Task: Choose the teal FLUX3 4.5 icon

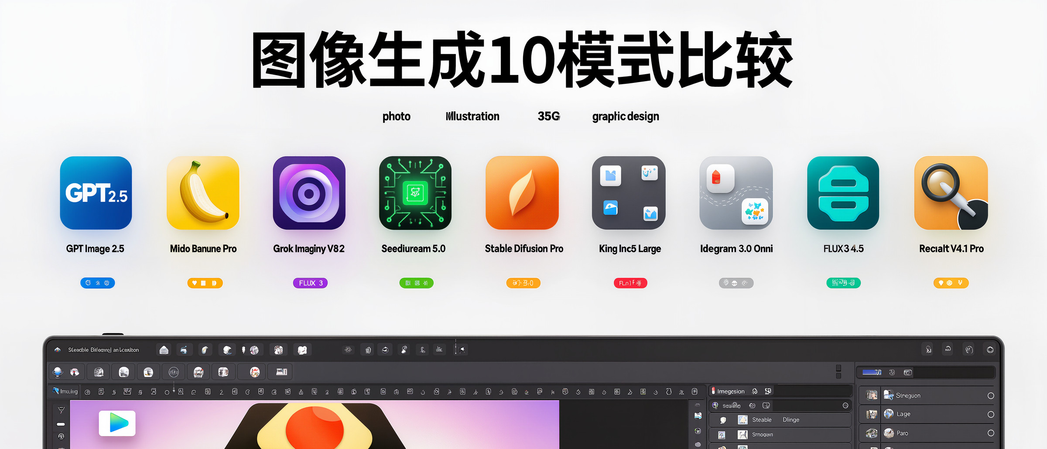Action: click(843, 193)
